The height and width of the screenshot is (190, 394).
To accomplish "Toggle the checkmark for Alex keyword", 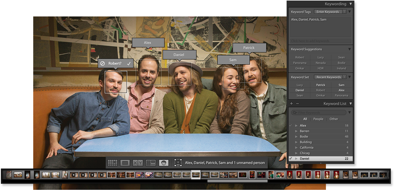I will pyautogui.click(x=291, y=125).
